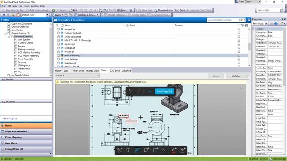Image resolution: width=287 pixels, height=161 pixels.
Task: Toggle checkbox at right of connect.ipt row
Action: coord(239,29)
